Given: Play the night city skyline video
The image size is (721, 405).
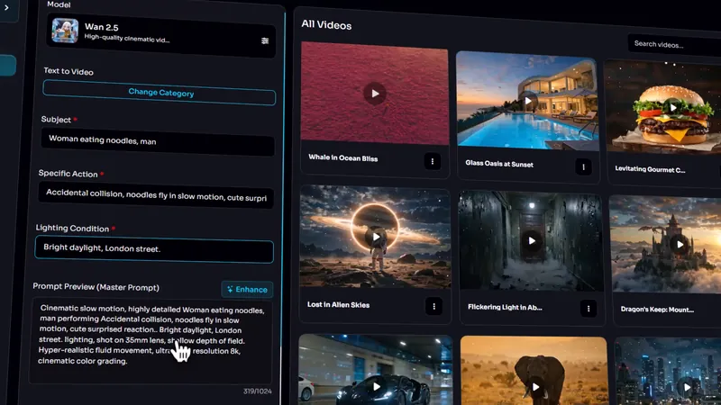Looking at the screenshot, I should pos(687,387).
